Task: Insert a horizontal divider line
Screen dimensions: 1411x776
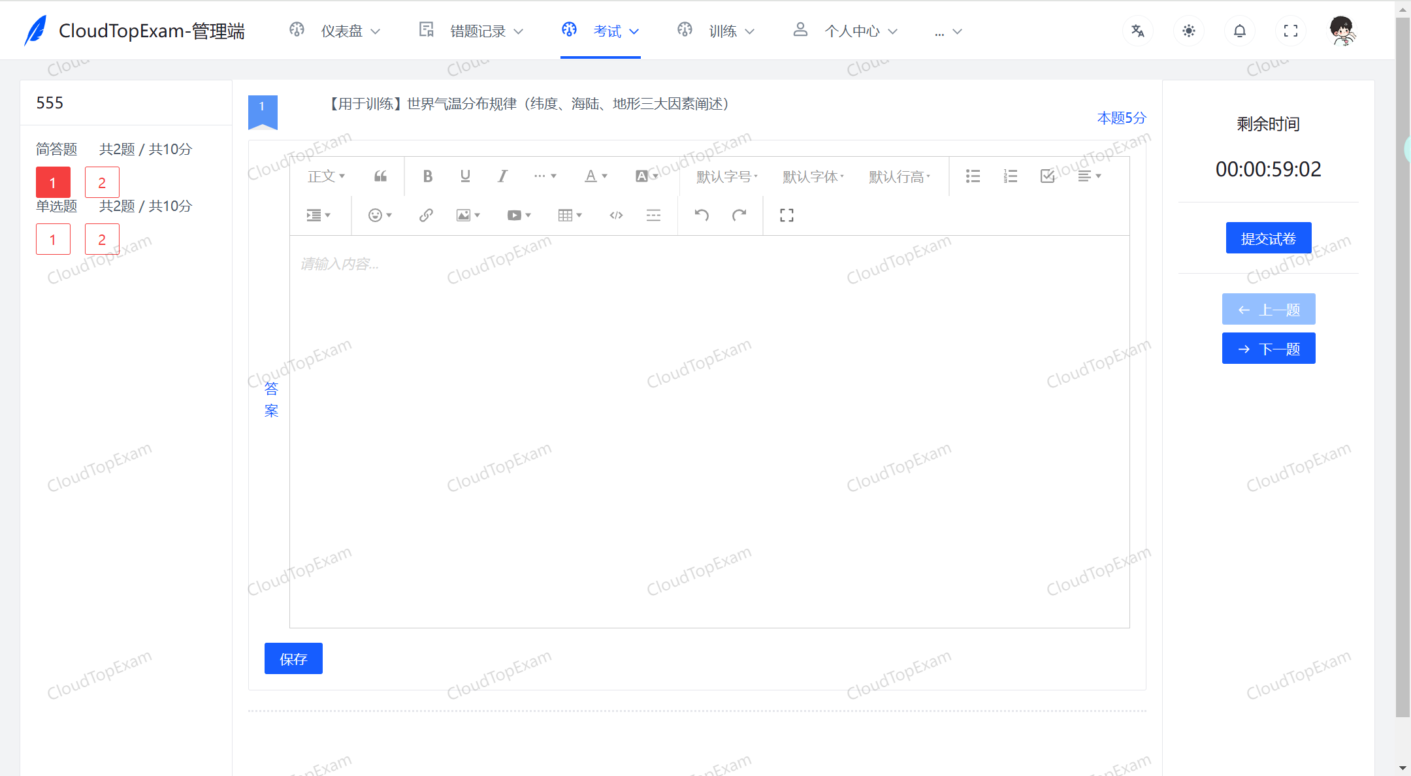Action: 653,215
